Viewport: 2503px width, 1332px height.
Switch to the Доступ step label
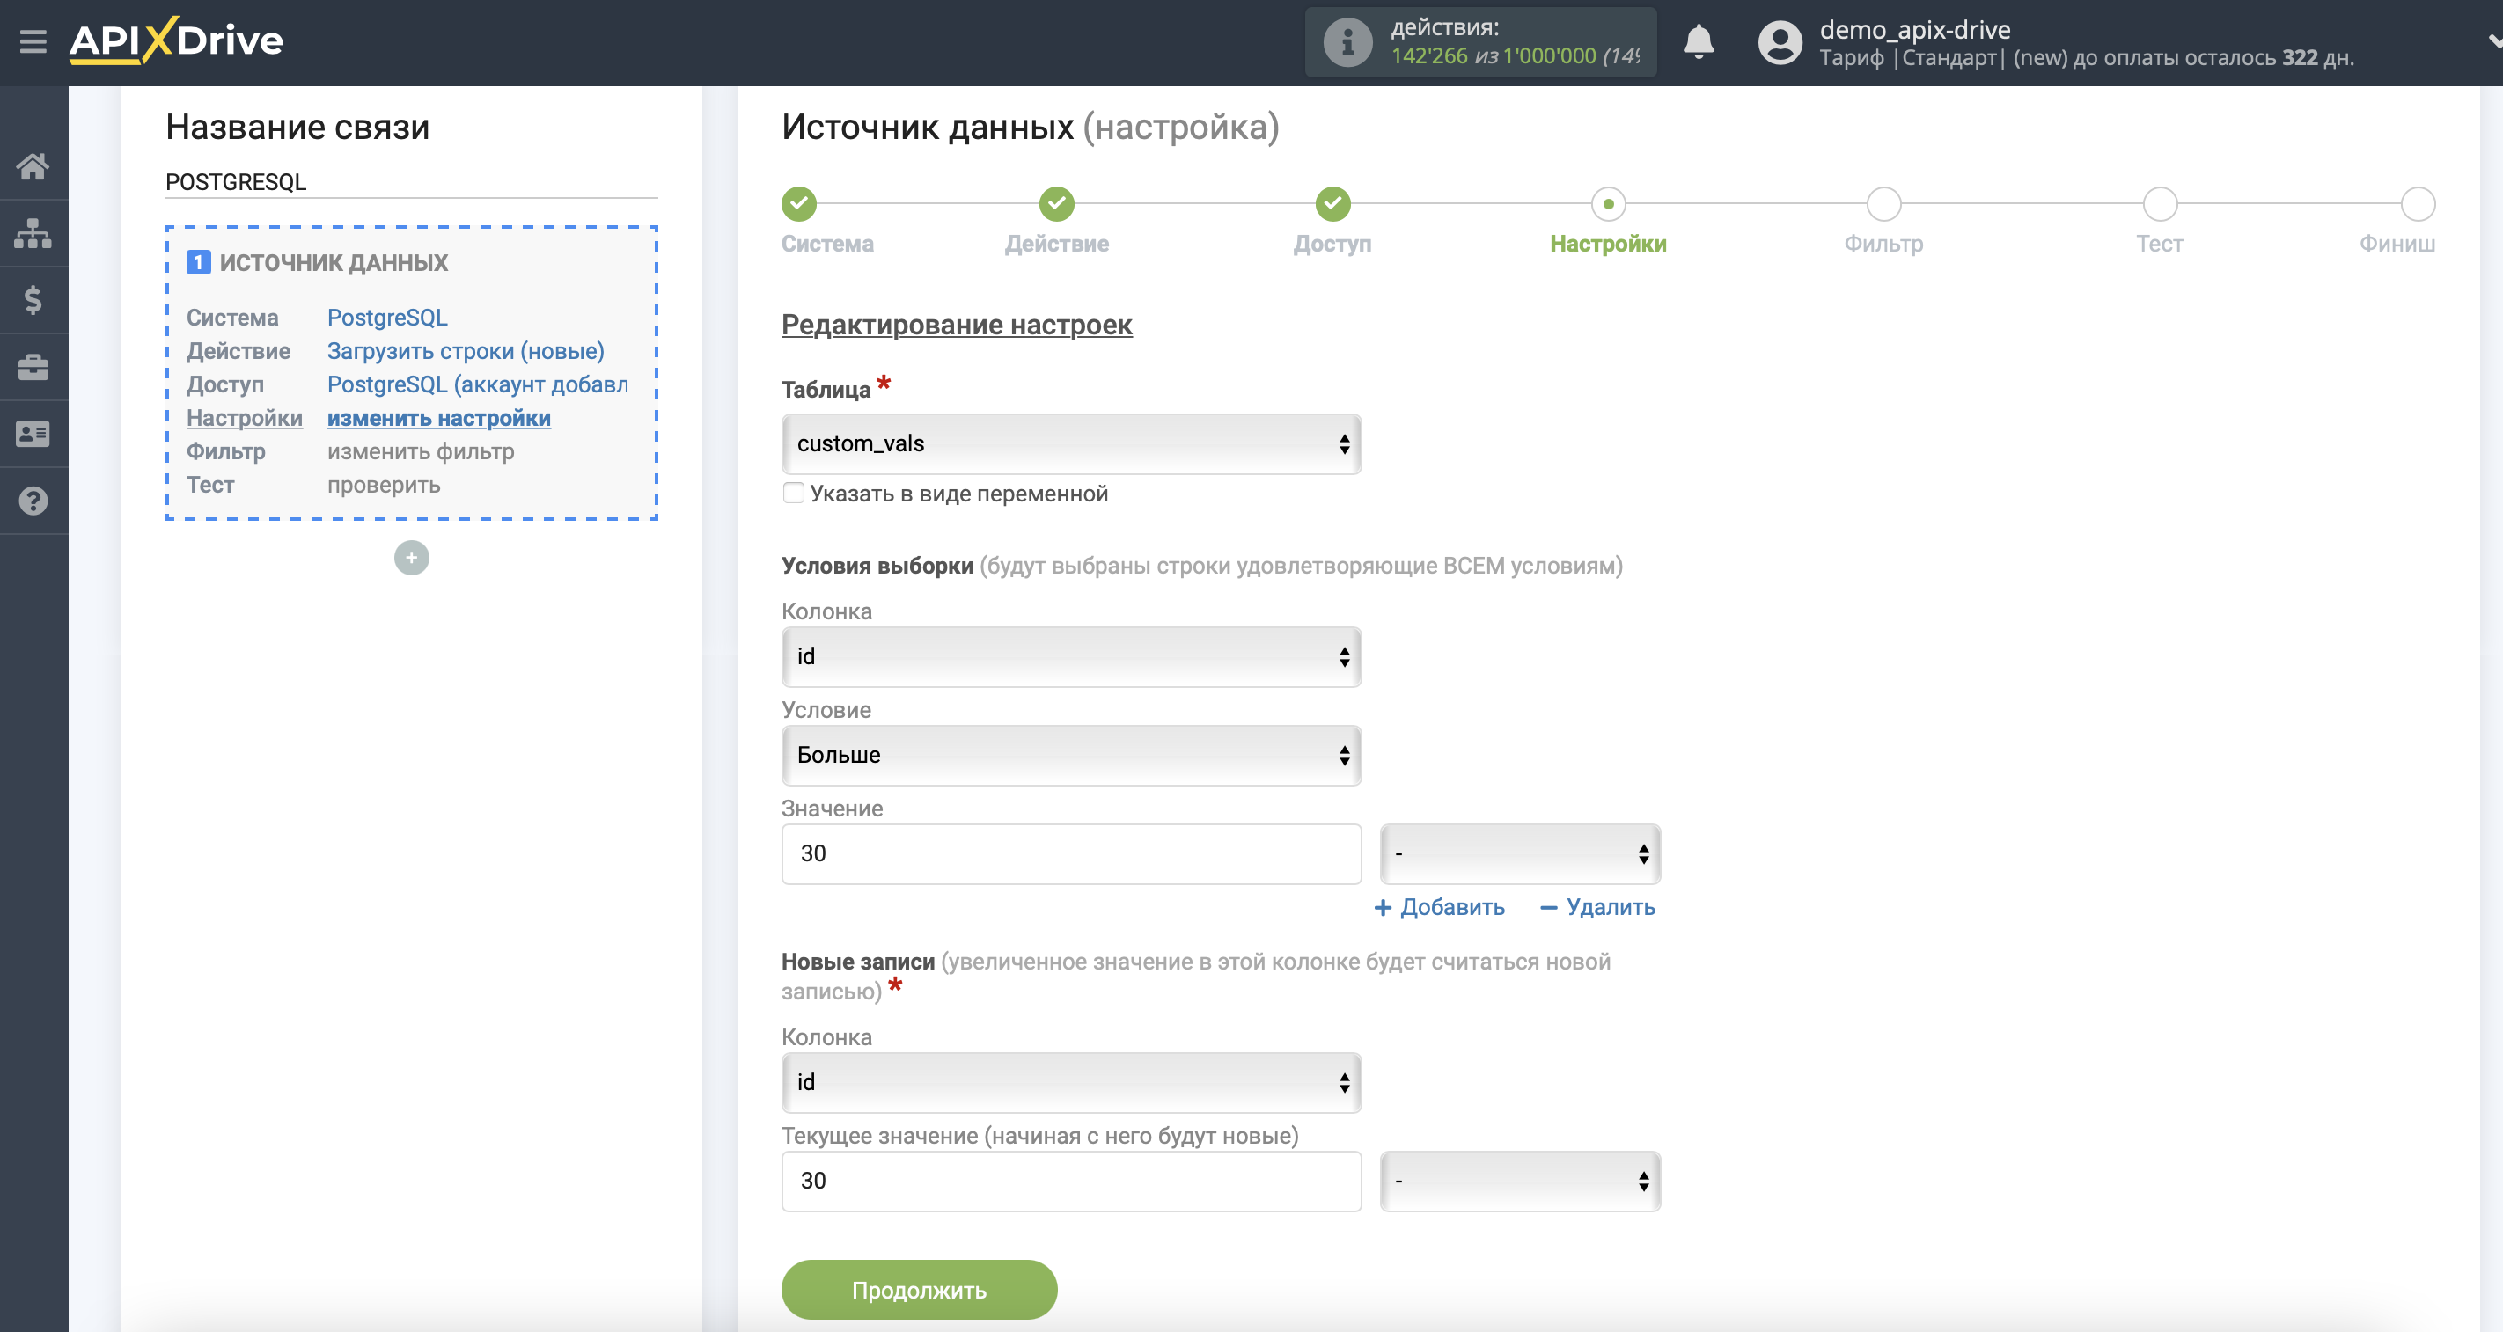coord(1332,244)
